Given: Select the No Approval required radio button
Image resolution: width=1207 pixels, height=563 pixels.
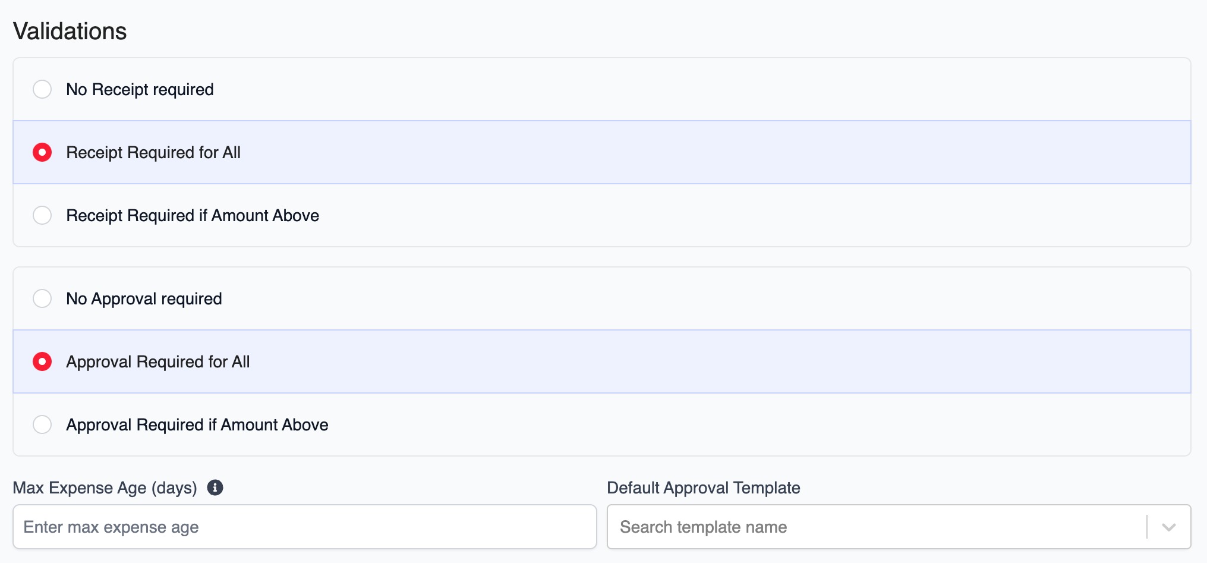Looking at the screenshot, I should [42, 298].
